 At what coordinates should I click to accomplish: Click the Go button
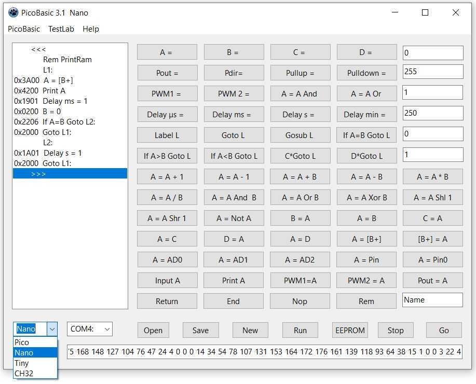pos(444,331)
